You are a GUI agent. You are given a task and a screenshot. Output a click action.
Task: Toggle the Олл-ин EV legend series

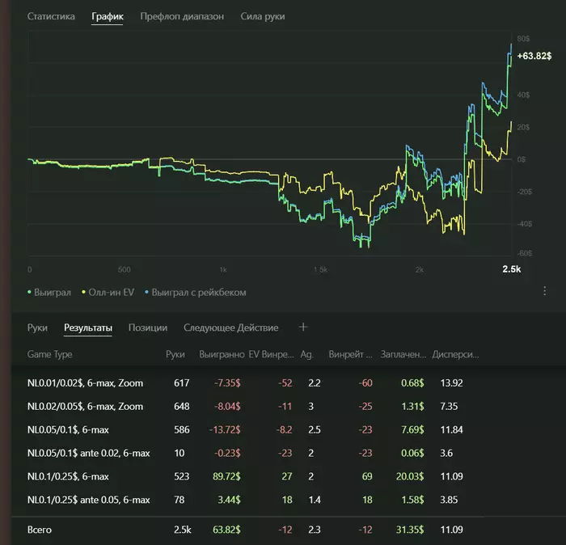pos(109,292)
